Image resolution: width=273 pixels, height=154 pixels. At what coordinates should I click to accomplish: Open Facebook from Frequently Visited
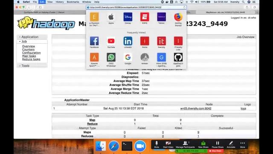tap(94, 41)
